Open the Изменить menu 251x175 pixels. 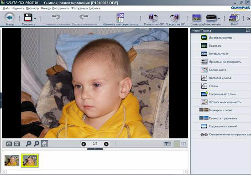(x=18, y=8)
